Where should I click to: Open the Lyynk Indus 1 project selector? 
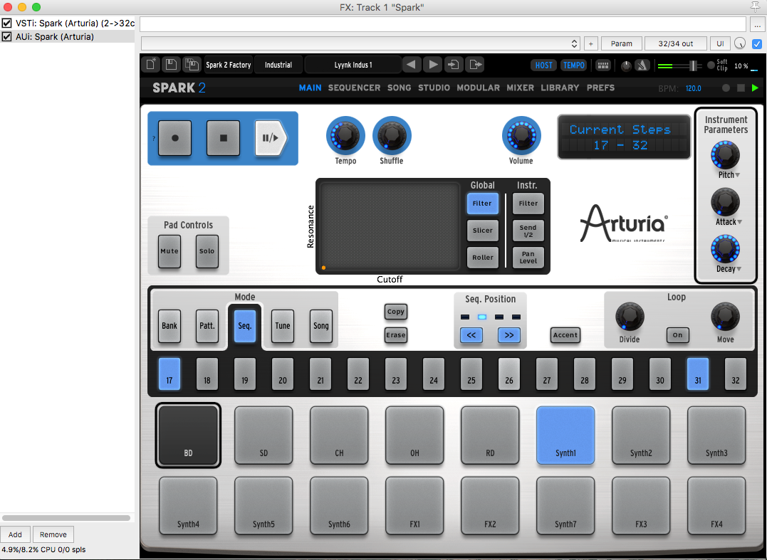point(353,65)
